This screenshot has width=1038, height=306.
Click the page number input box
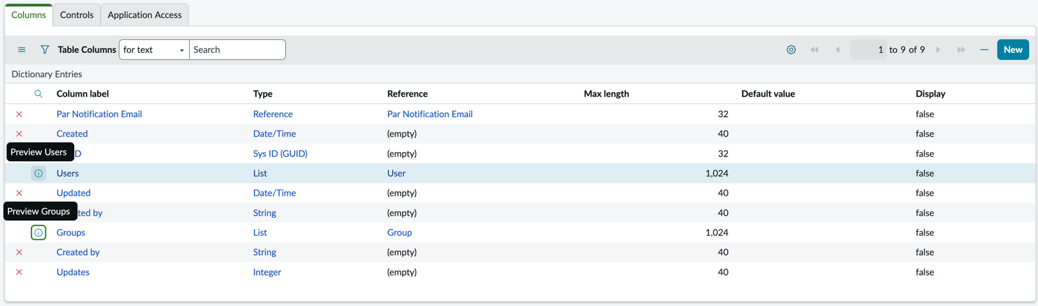(868, 50)
